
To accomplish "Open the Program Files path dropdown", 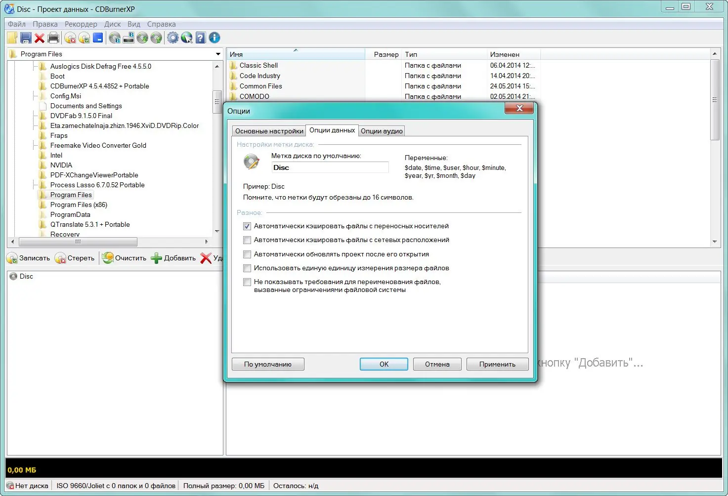I will pos(217,54).
